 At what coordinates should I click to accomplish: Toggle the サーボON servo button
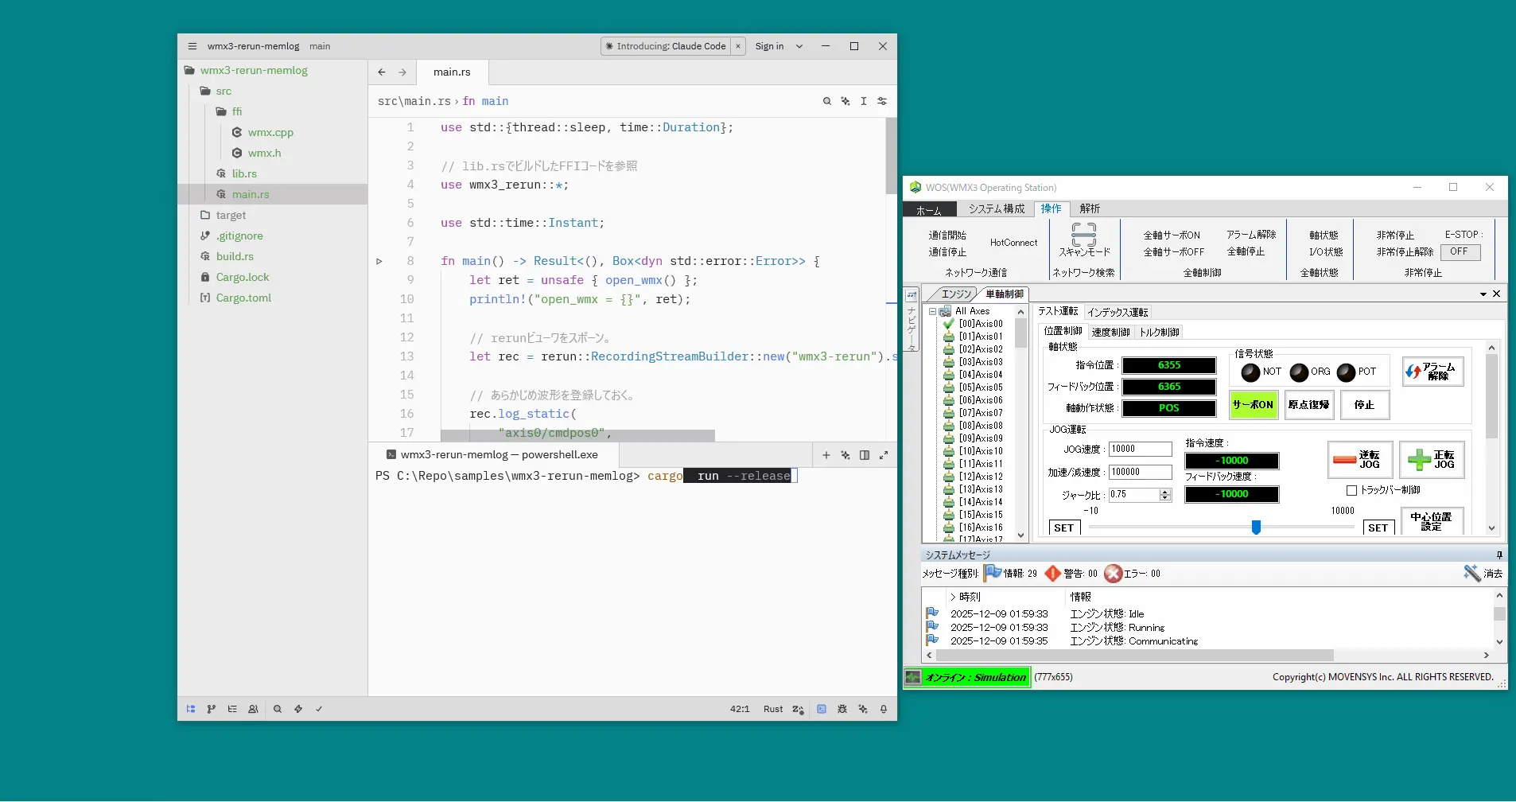(1253, 405)
